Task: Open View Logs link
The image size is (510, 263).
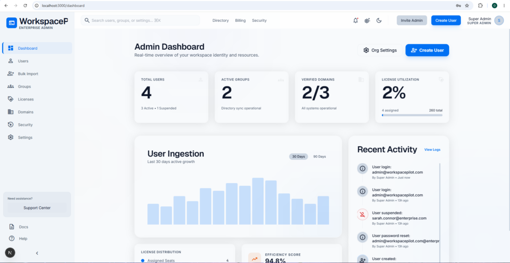Action: (432, 150)
